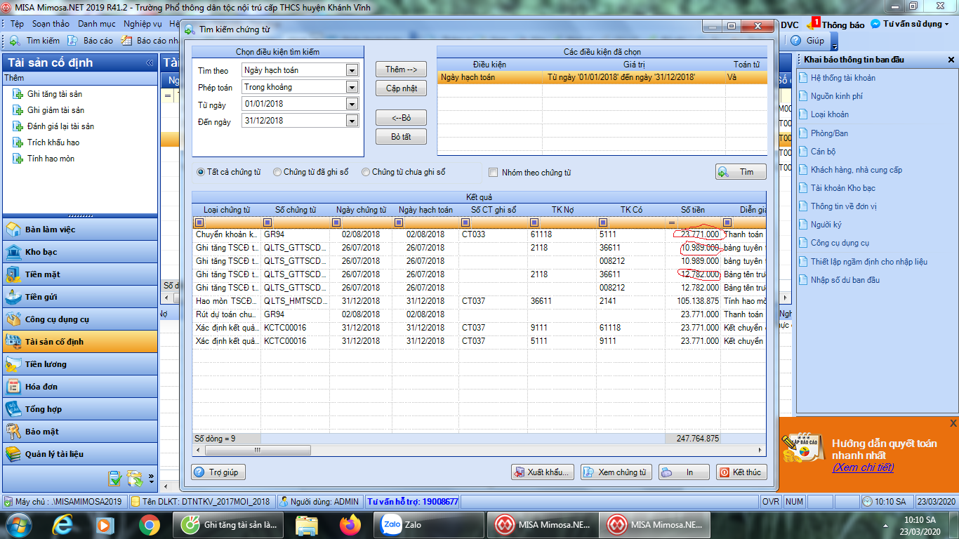Open Xem chi tiết link
959x539 pixels.
point(863,467)
